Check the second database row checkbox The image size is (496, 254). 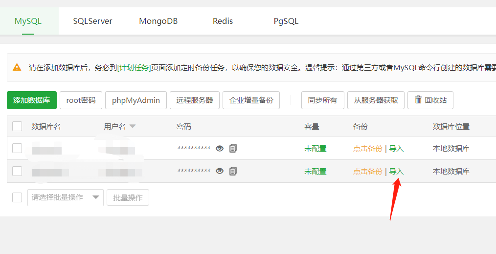point(17,171)
